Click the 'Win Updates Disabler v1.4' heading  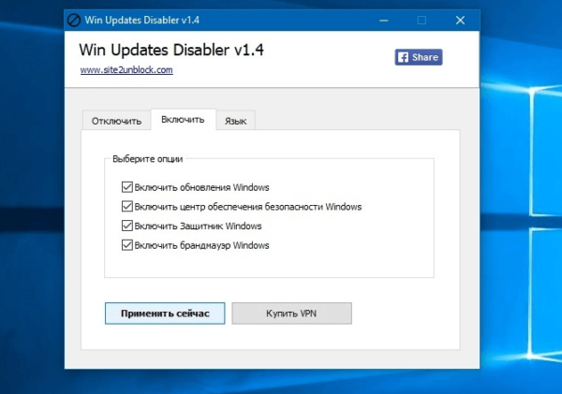(x=171, y=50)
